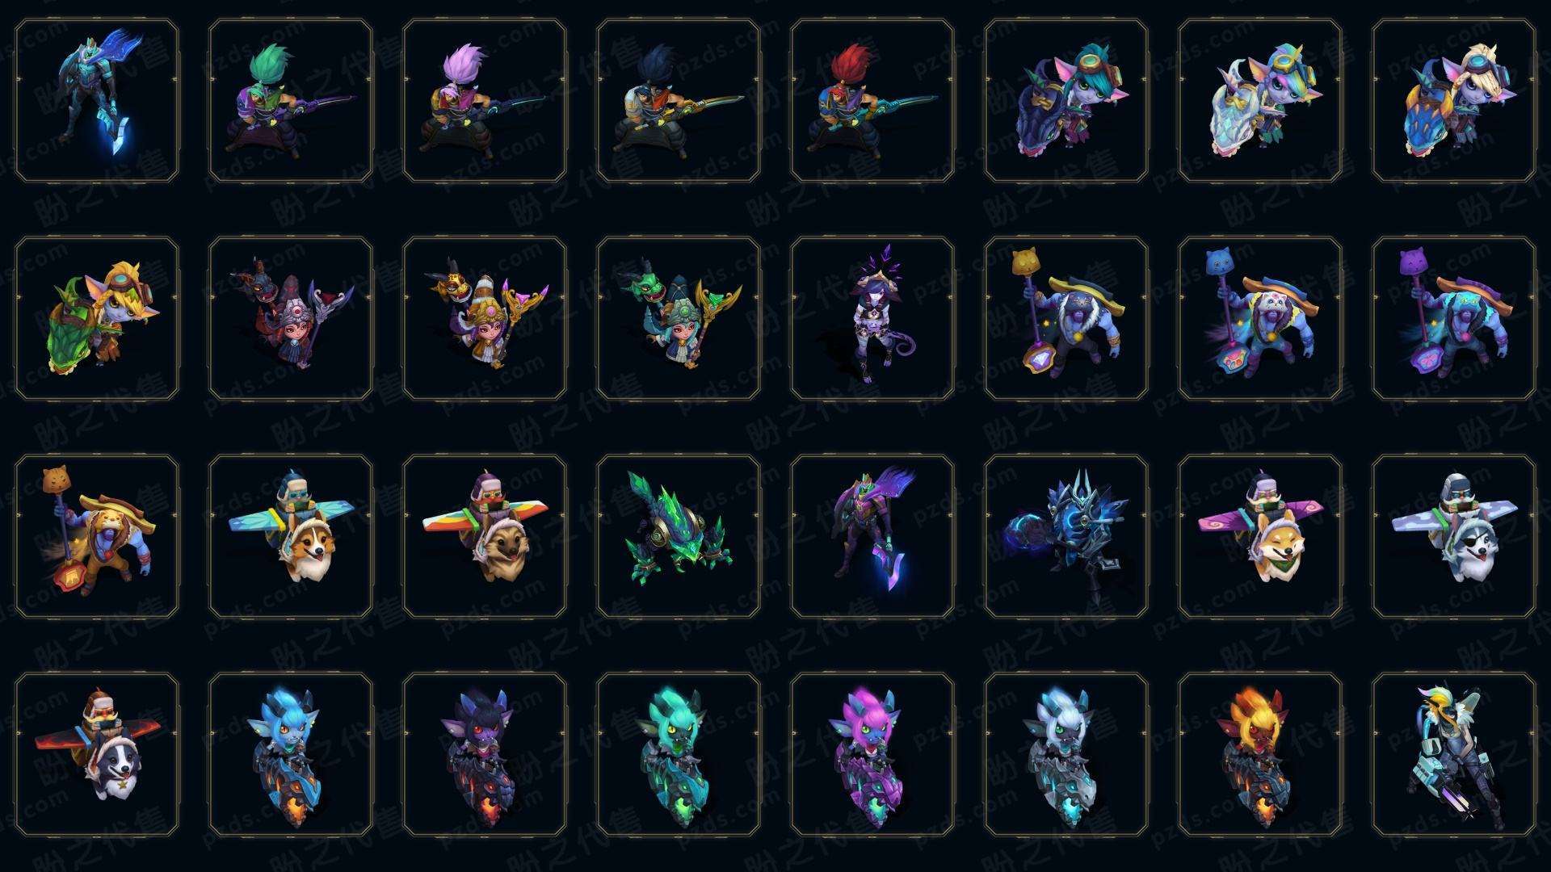Pick the Corgi pilot with teal-yellow plane
Image resolution: width=1551 pixels, height=872 pixels.
(x=291, y=536)
